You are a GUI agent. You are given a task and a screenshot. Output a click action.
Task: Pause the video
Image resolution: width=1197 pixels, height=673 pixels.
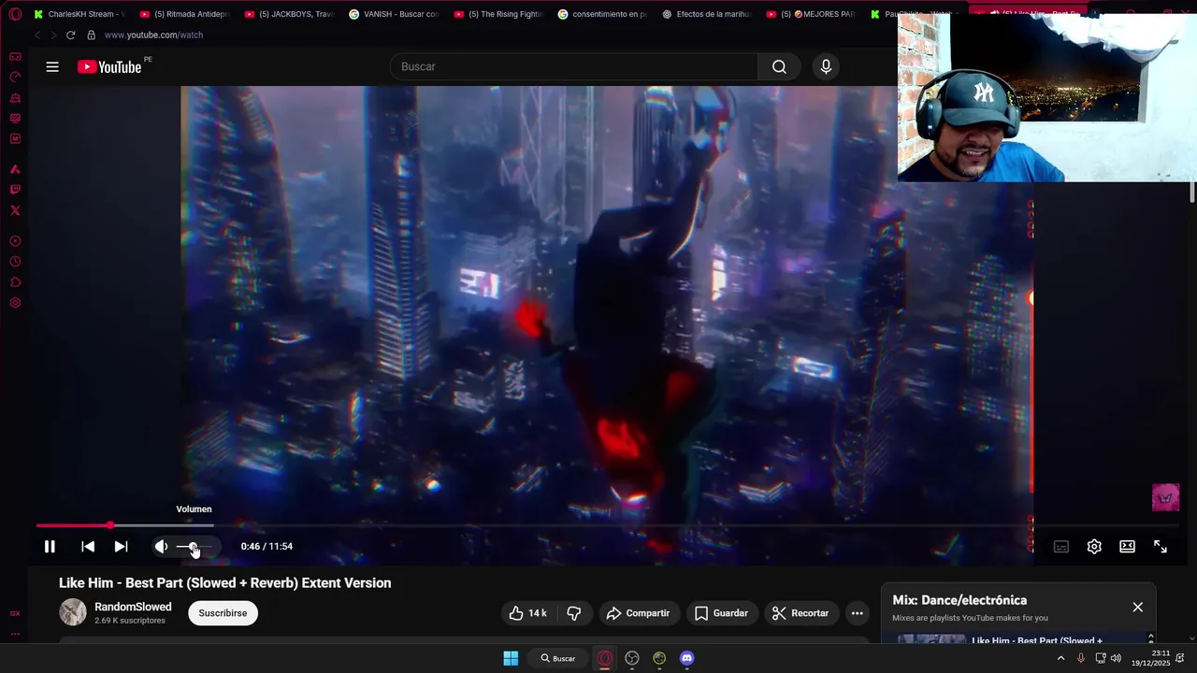coord(50,547)
